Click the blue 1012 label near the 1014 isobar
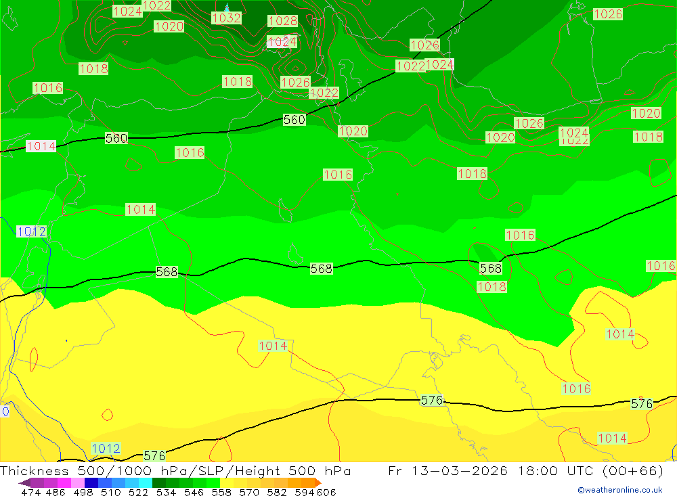 pos(32,232)
